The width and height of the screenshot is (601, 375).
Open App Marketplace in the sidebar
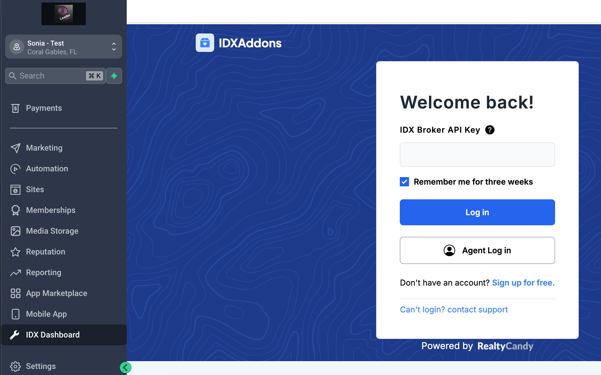click(57, 293)
